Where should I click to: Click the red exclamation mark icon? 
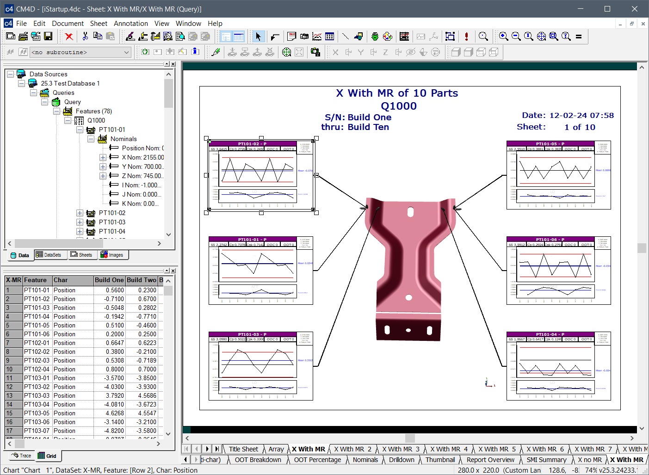pyautogui.click(x=466, y=36)
